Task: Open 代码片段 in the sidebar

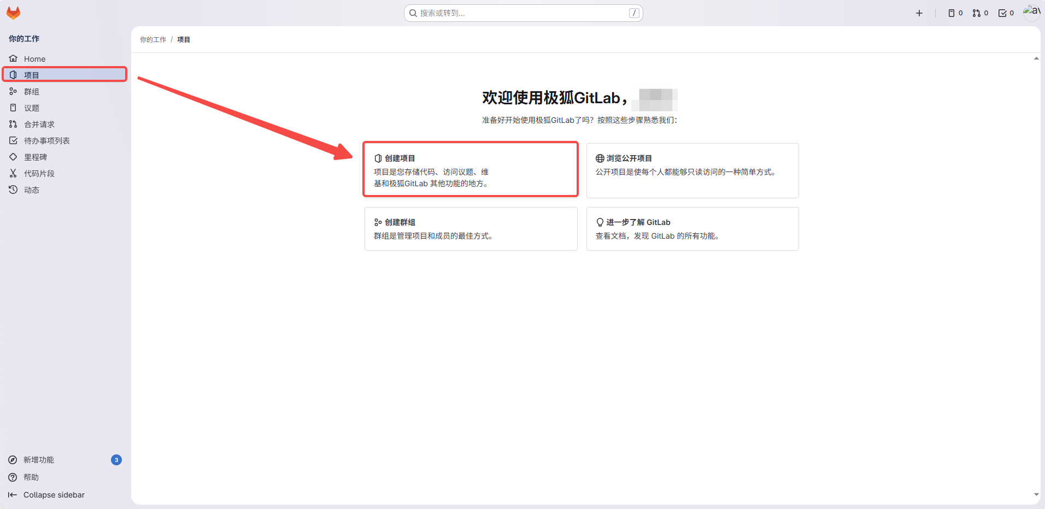Action: [39, 174]
